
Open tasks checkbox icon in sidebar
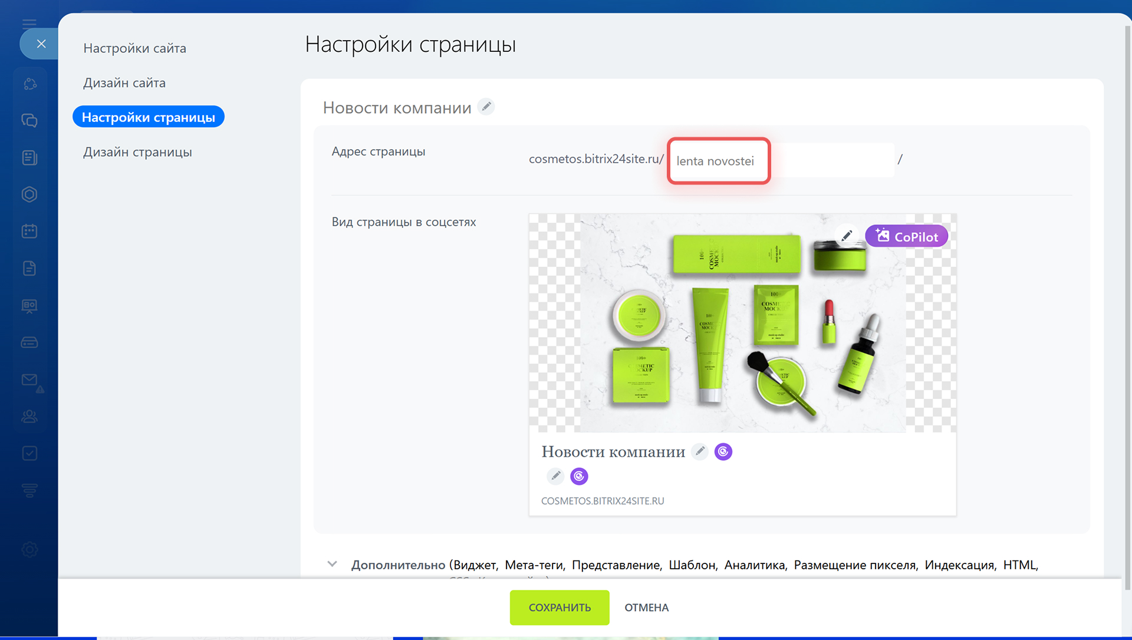click(x=29, y=453)
